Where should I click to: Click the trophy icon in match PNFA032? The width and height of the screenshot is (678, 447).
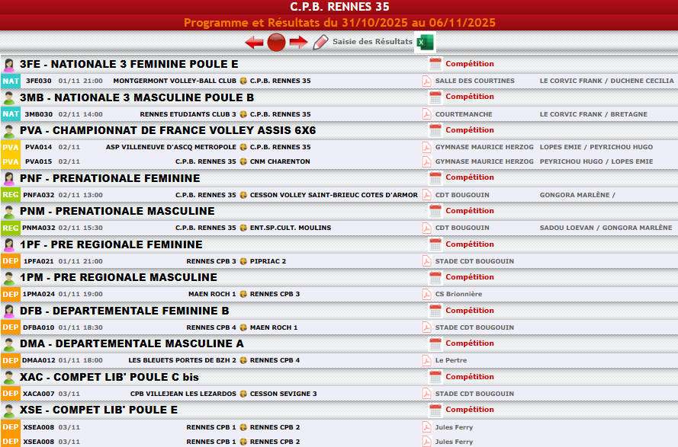point(243,195)
